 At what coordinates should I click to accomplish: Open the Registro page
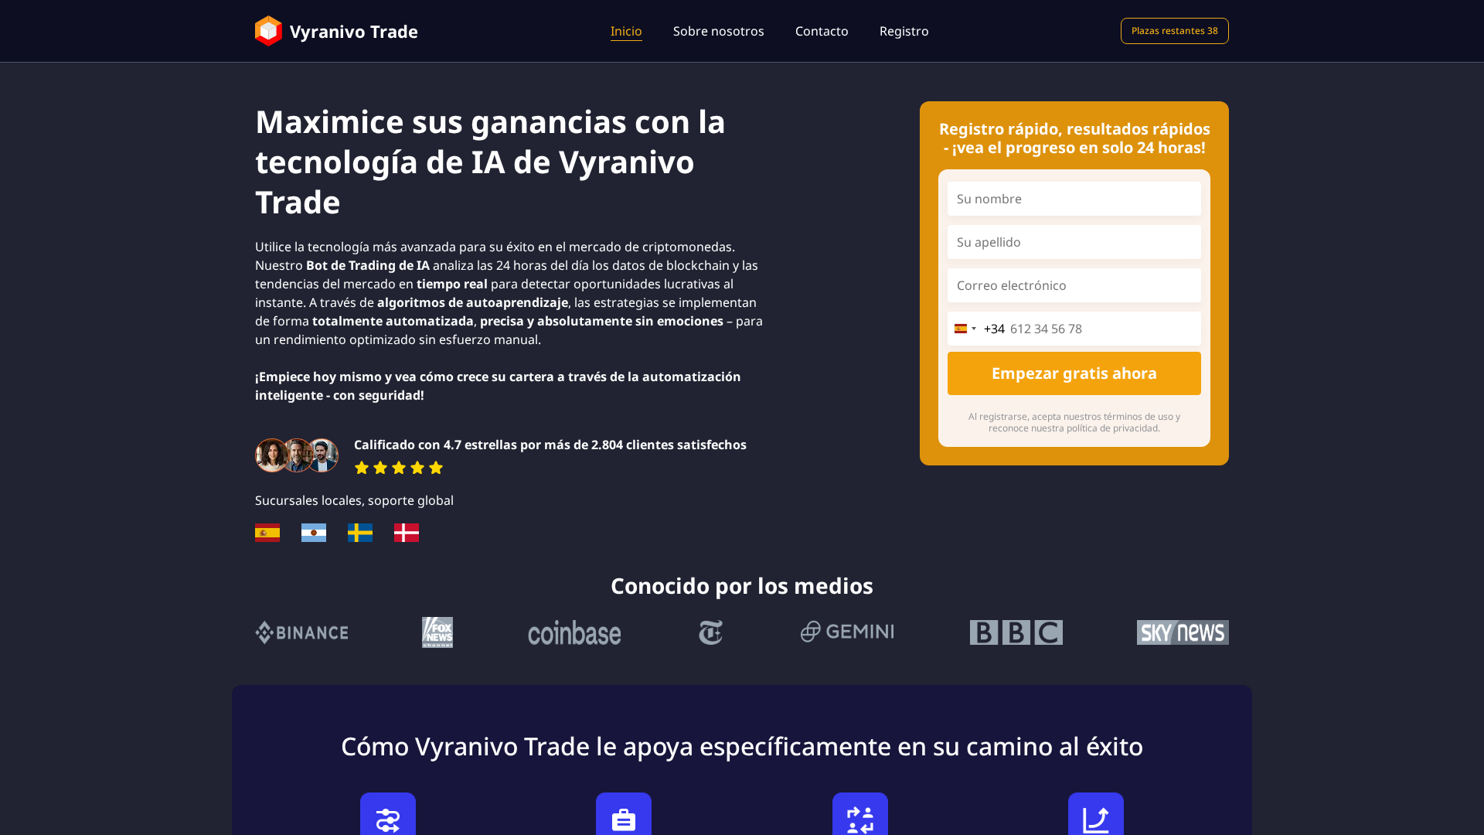point(904,31)
